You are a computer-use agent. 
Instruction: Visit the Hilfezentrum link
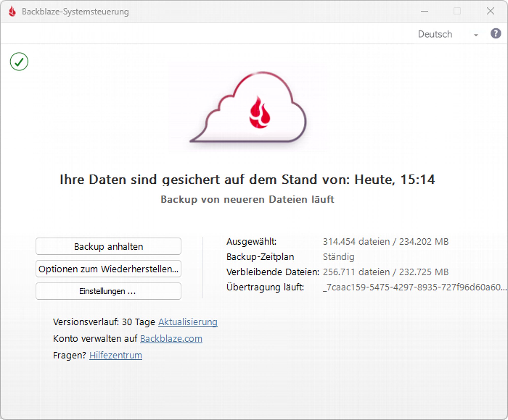tap(116, 355)
